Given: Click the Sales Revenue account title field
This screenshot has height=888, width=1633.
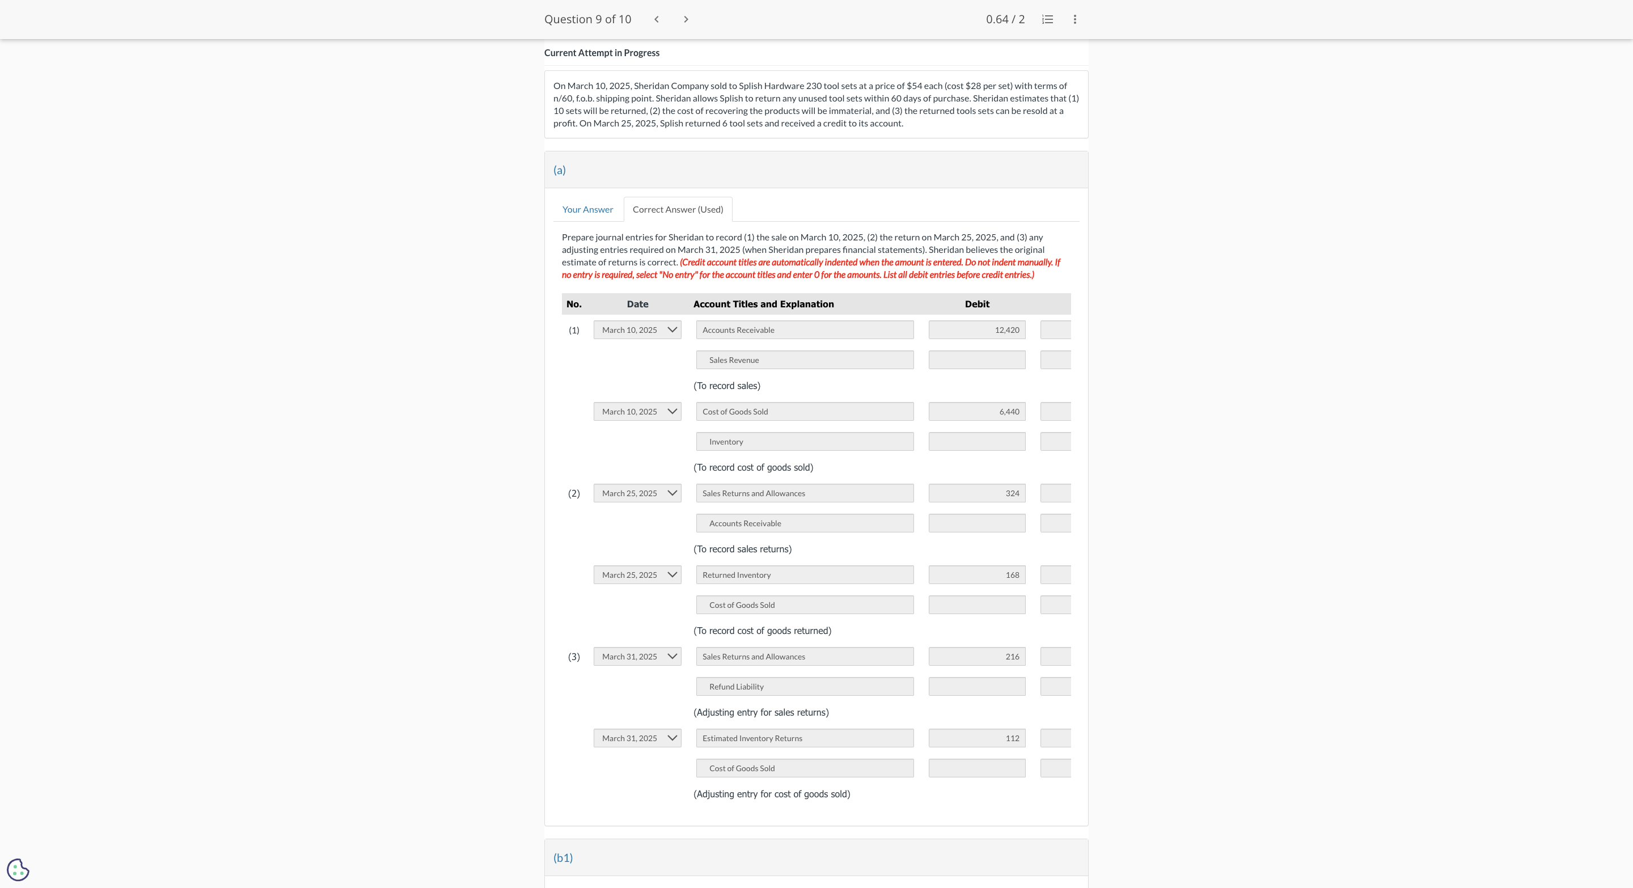Looking at the screenshot, I should [804, 360].
